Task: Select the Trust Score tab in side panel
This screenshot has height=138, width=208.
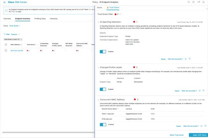Action: (x=113, y=8)
